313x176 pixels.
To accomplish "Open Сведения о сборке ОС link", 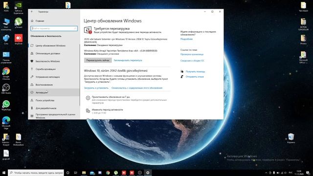I will tap(192, 61).
